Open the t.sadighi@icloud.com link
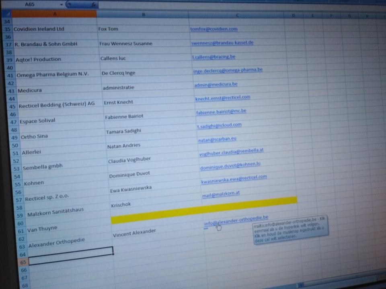This screenshot has width=386, height=289. point(219,125)
